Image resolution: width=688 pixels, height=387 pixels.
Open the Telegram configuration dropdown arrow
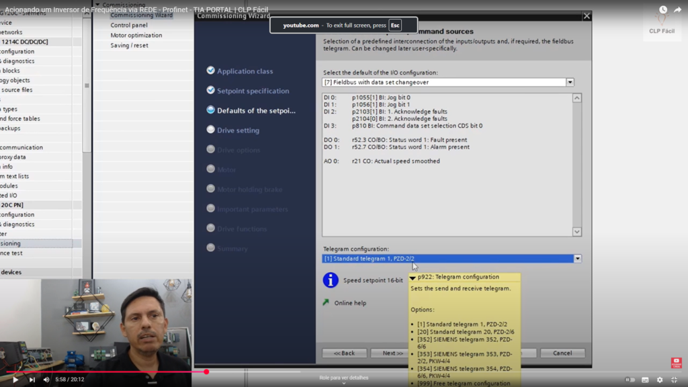click(577, 259)
